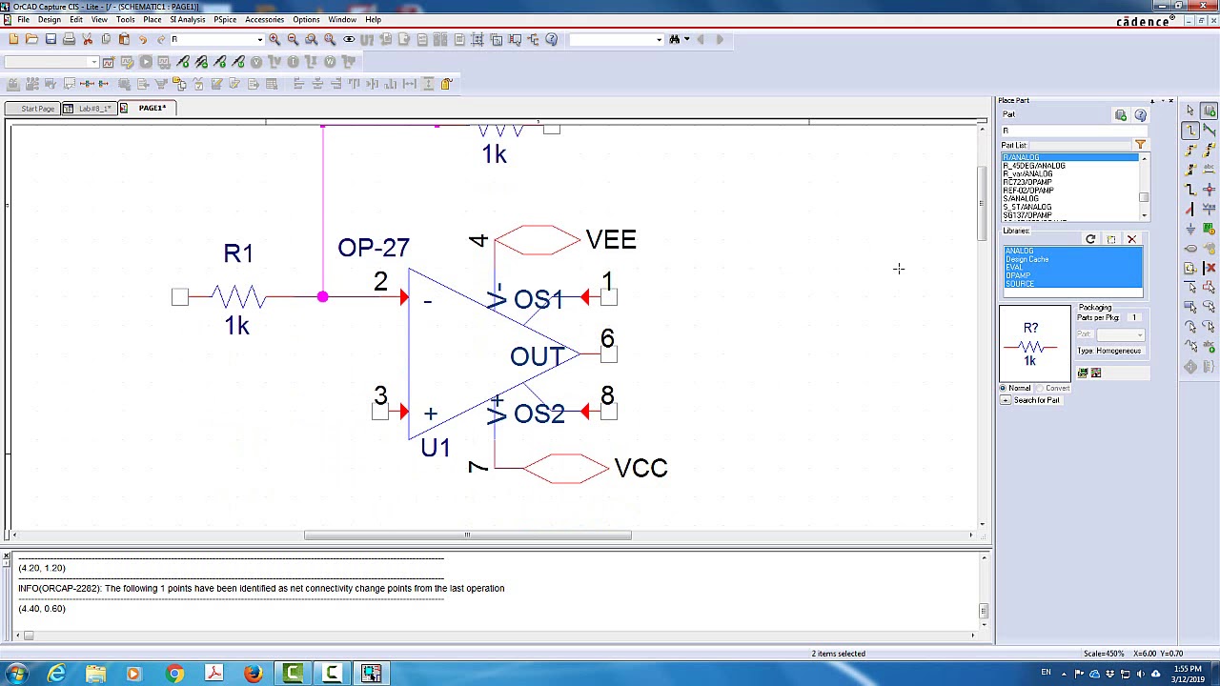Image resolution: width=1220 pixels, height=686 pixels.
Task: Undo the last operation
Action: 143,39
